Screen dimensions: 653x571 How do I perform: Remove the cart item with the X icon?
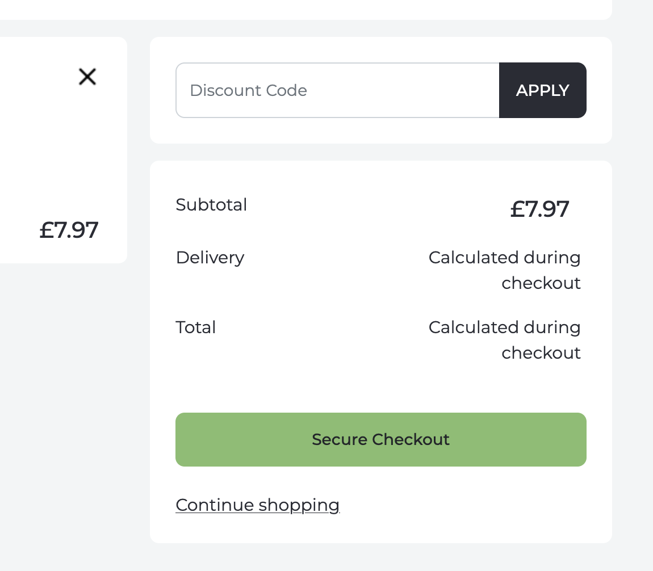click(x=87, y=77)
